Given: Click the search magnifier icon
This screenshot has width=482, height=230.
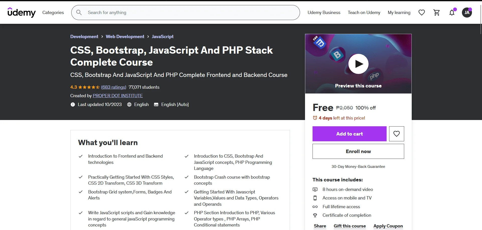Looking at the screenshot, I should click(x=79, y=12).
